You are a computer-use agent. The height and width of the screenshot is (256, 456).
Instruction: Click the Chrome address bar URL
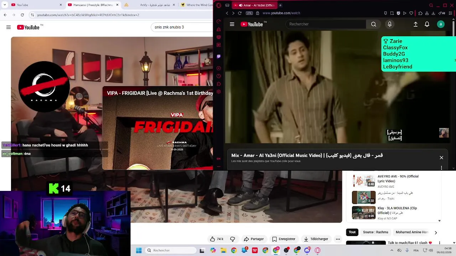point(88,15)
